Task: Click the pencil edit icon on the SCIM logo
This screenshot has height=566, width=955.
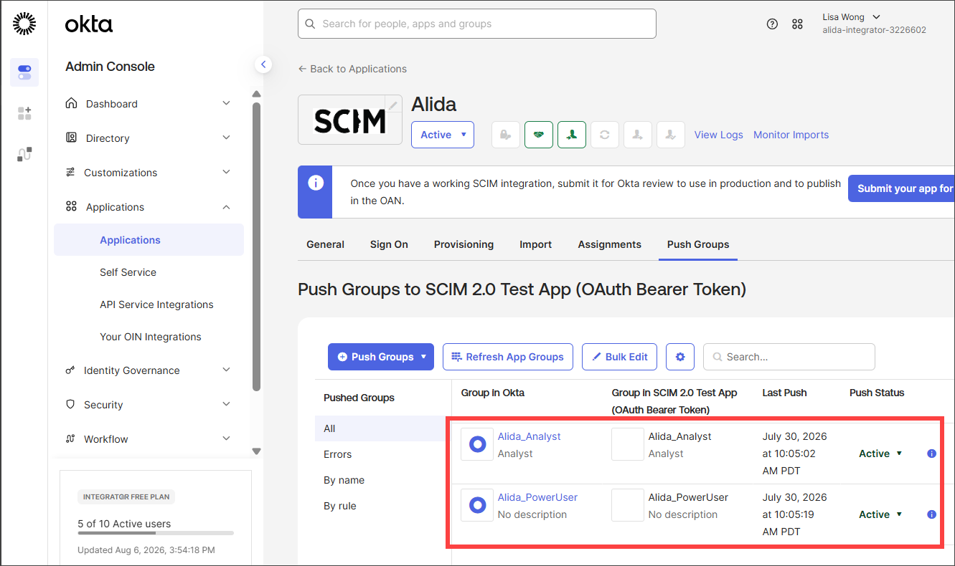Action: (x=393, y=105)
